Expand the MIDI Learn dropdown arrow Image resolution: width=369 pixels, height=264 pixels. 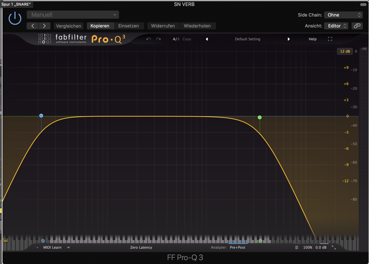[68, 248]
